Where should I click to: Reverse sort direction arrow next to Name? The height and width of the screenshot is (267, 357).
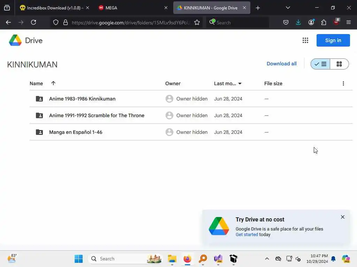pyautogui.click(x=53, y=83)
